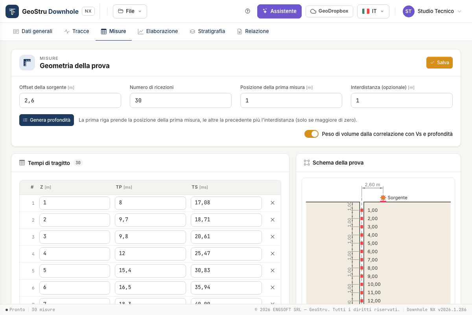Open the Tracce tab
The image size is (472, 315).
point(77,31)
